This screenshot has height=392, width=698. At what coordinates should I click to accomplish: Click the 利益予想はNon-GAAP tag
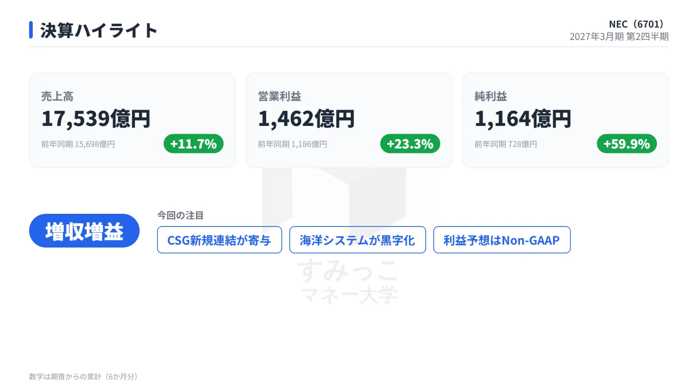click(x=502, y=240)
